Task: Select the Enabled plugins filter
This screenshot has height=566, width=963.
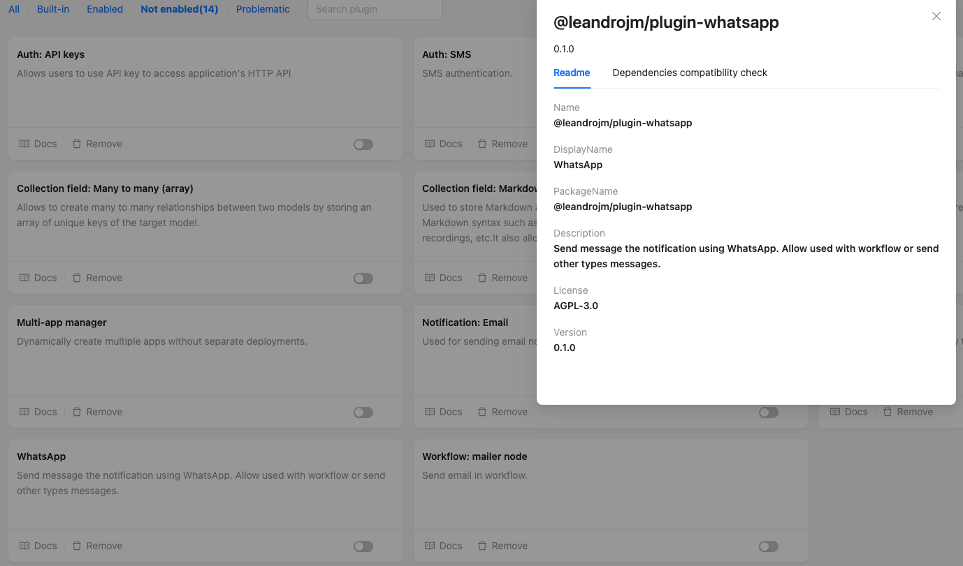Action: coord(105,9)
